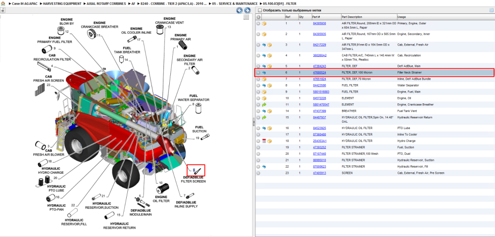Click the red list icon in ref 18 row
Viewport: 495px width, 237px height.
[264, 141]
